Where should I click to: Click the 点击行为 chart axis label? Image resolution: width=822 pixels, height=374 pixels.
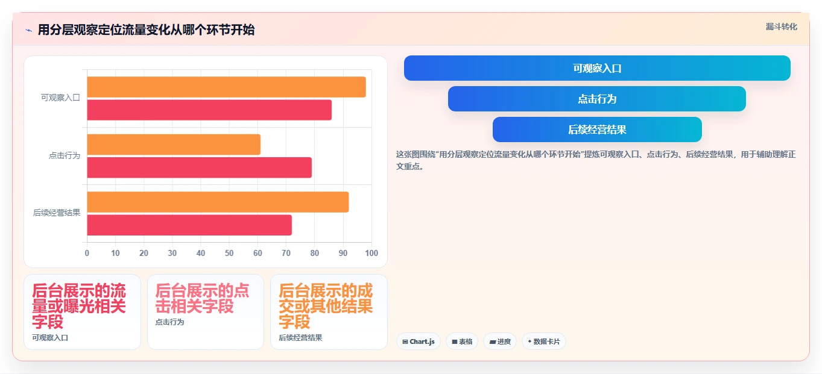pyautogui.click(x=65, y=155)
